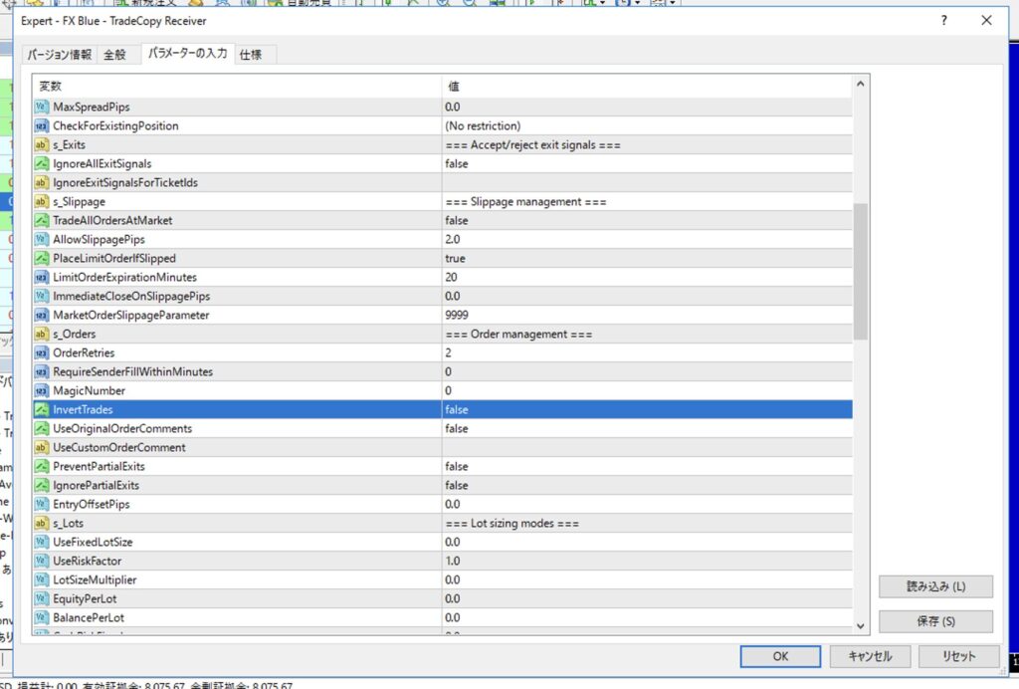Select the UseRiskFactor value 1.0

click(647, 561)
